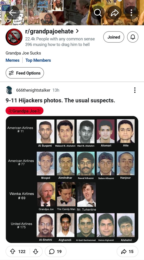
Task: Open the Memes link
Action: coord(12,60)
